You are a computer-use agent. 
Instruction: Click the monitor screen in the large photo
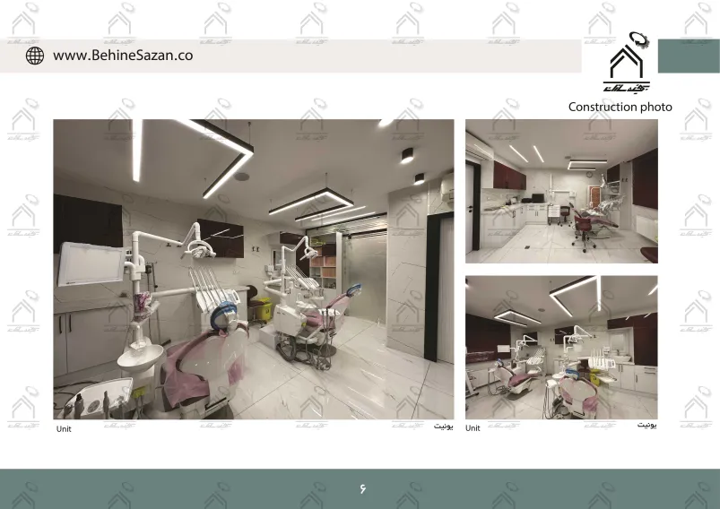91,264
